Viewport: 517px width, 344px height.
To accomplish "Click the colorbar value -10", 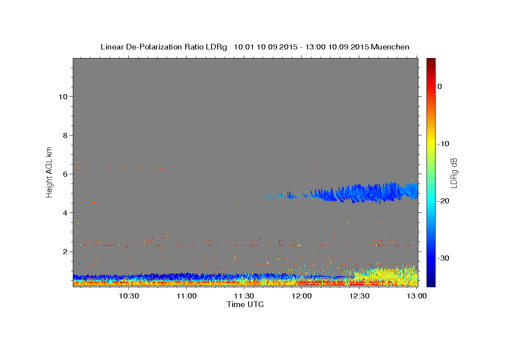I will click(x=444, y=144).
